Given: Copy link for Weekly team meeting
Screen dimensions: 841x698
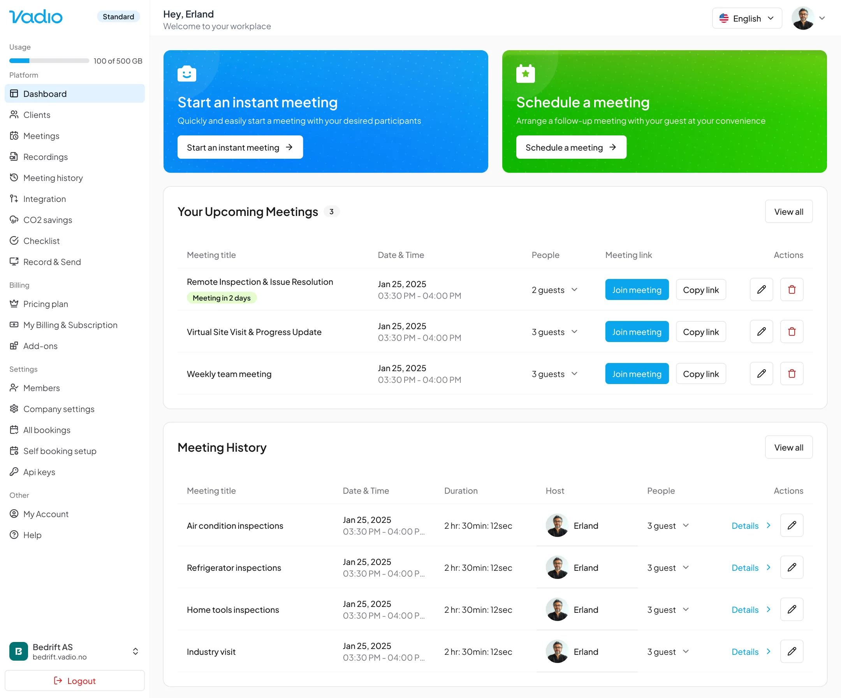Looking at the screenshot, I should point(700,374).
